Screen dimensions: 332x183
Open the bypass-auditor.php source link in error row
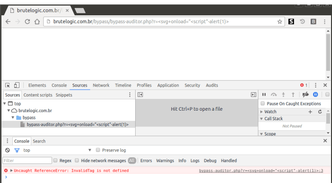point(261,171)
